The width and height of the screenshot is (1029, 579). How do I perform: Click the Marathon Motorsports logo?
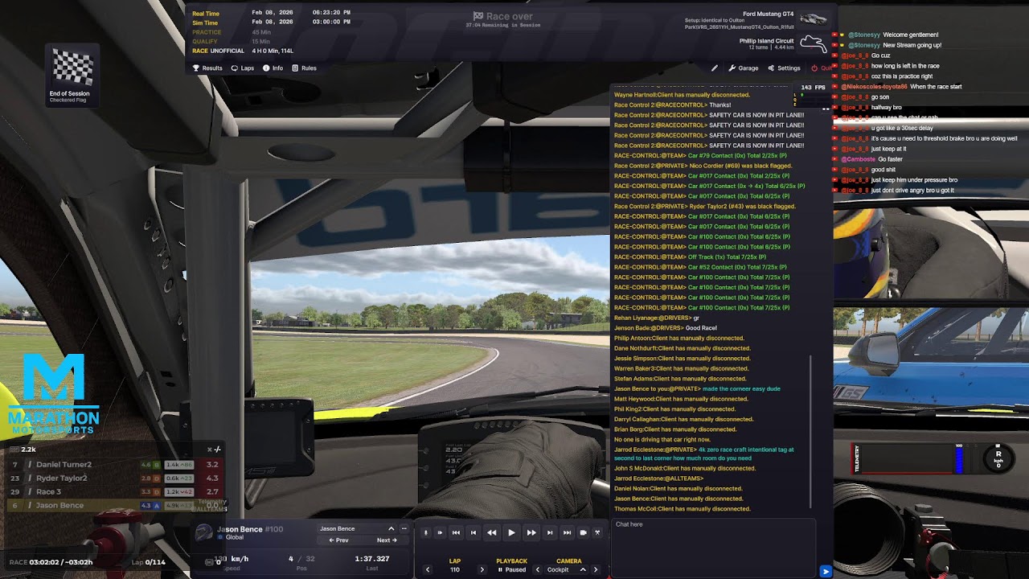point(54,394)
